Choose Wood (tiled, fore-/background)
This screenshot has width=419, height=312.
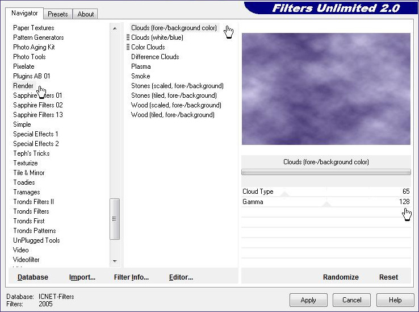coord(173,115)
